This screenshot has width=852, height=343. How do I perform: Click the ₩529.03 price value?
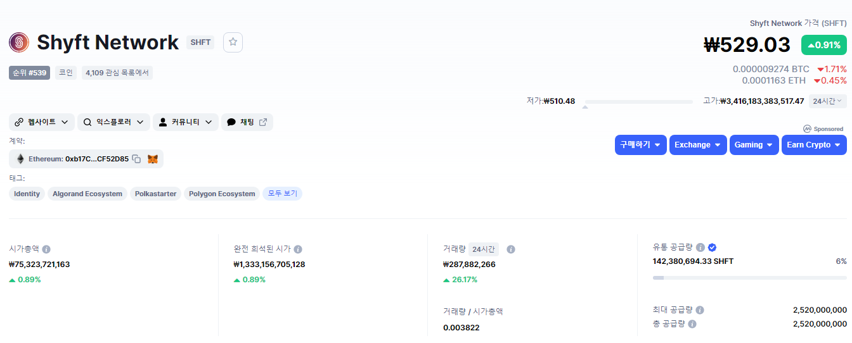pos(747,45)
